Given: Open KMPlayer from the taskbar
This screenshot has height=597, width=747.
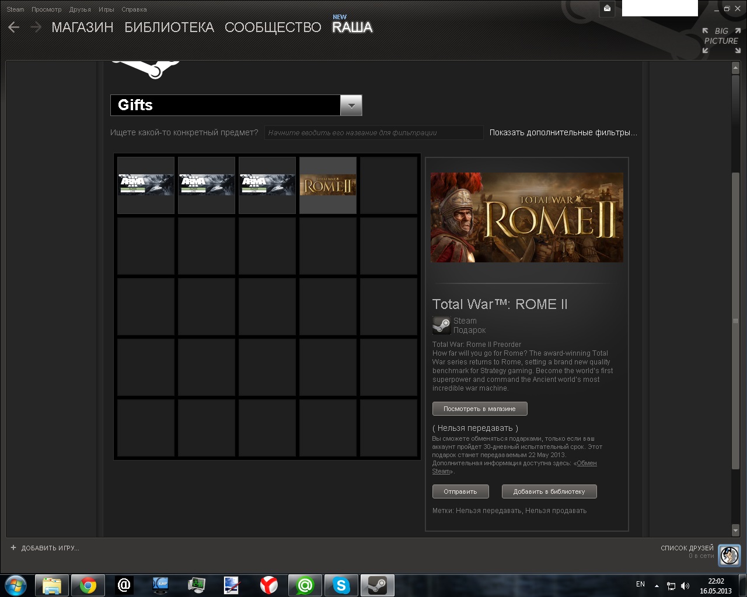Looking at the screenshot, I should [x=160, y=585].
